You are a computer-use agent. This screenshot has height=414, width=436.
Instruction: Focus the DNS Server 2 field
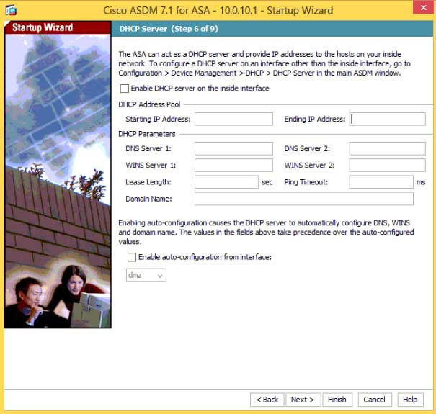(x=387, y=148)
